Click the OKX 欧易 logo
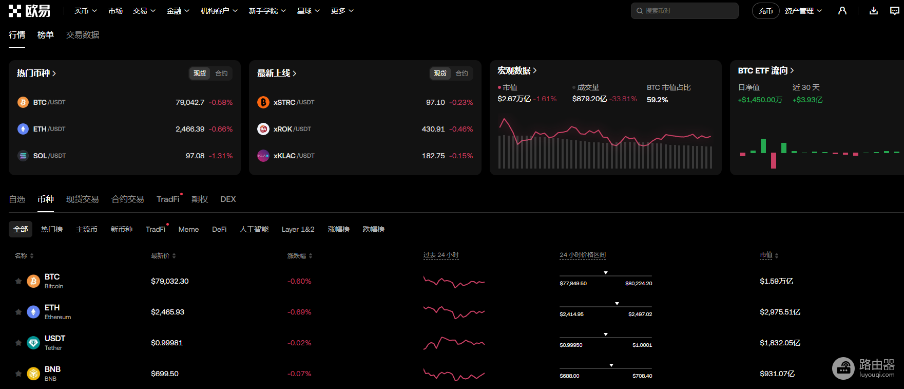 29,11
